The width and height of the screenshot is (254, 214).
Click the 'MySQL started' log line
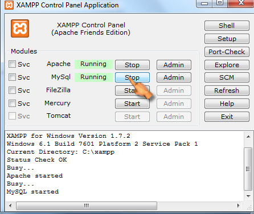coord(33,192)
